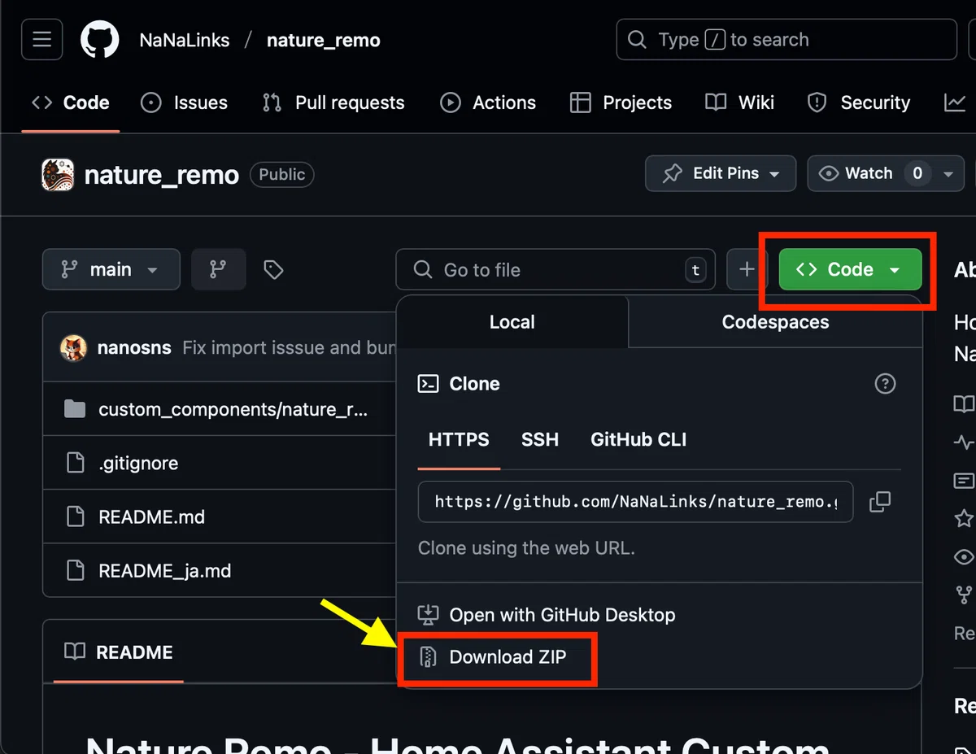The width and height of the screenshot is (976, 754).
Task: Click the Readme book icon in About sidebar
Action: [964, 404]
